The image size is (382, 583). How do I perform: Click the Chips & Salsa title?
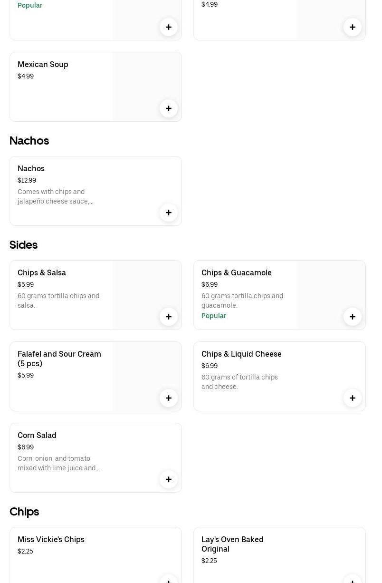(42, 272)
